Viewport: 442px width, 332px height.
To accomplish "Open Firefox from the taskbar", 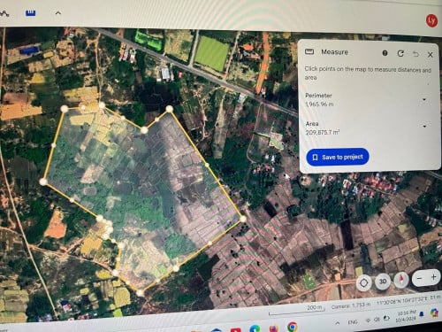I will 274,328.
